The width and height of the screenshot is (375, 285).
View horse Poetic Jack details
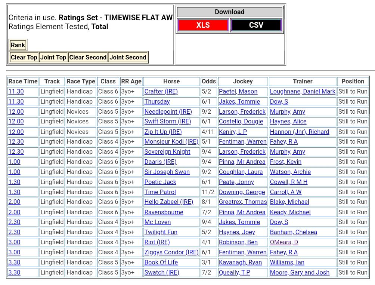(x=160, y=182)
